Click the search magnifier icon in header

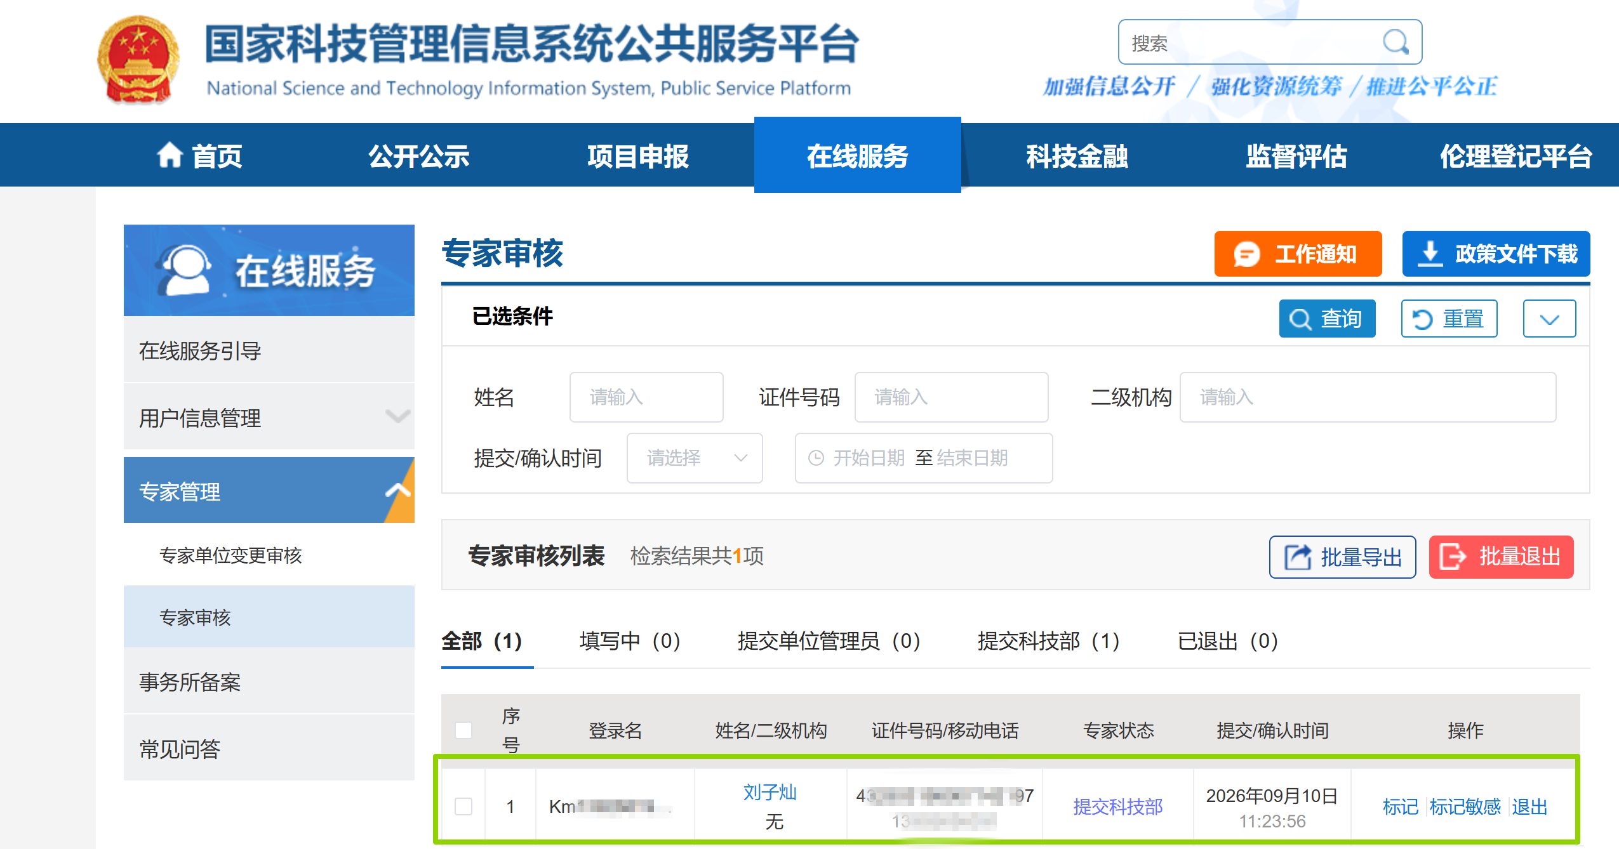[1396, 43]
